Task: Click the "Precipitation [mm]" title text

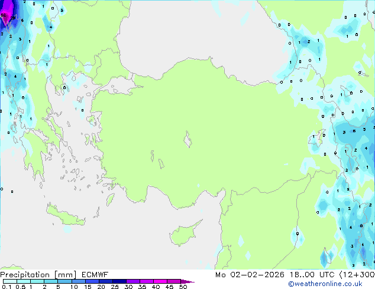Action: (x=38, y=275)
